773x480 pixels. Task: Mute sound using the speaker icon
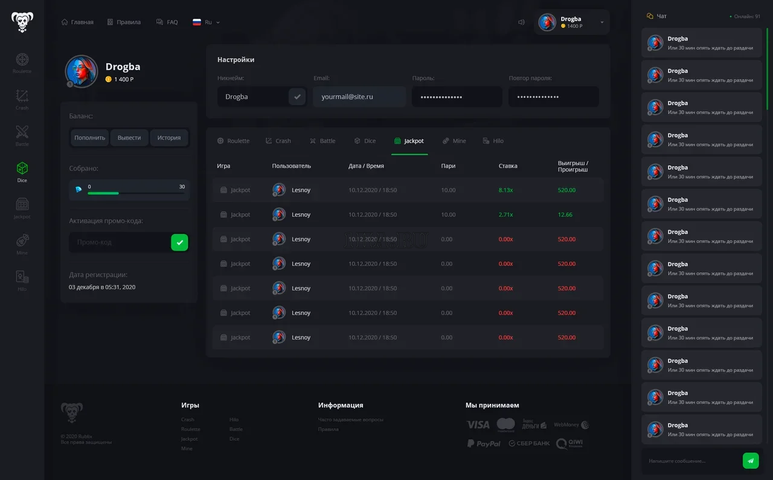[x=521, y=22]
